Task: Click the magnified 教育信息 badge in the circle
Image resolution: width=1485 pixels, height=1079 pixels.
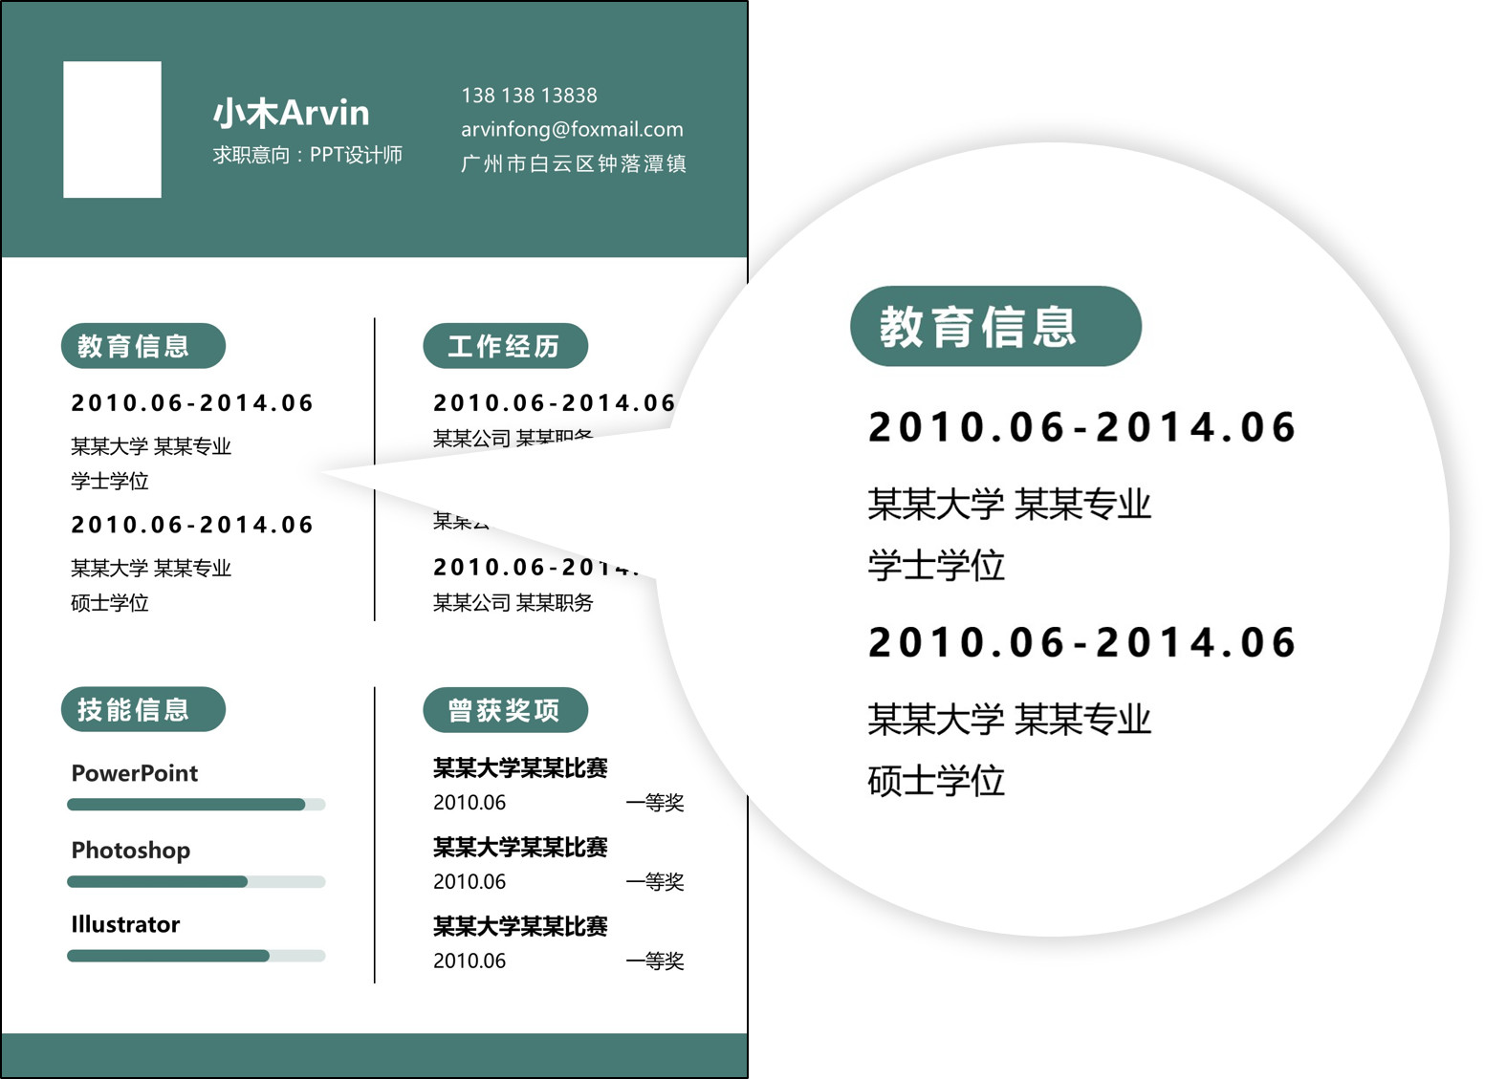Action: (x=996, y=328)
